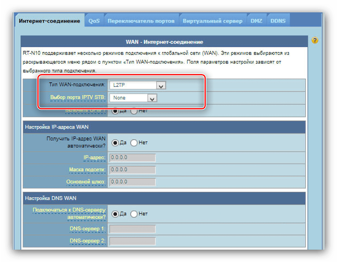Click the Маска подсети help label

coord(87,170)
